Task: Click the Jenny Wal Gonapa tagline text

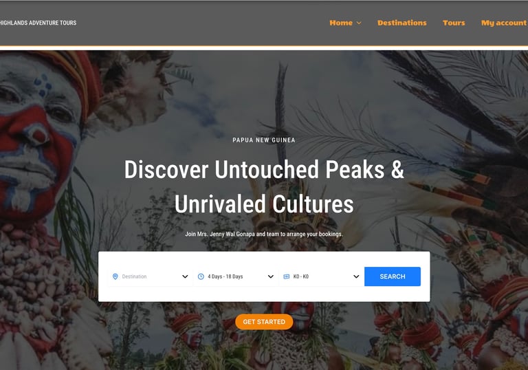Action: pos(264,234)
